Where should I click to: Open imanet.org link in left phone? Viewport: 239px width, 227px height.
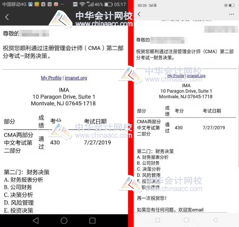pos(76,78)
